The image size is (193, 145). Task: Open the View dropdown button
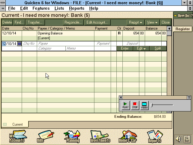pyautogui.click(x=152, y=22)
